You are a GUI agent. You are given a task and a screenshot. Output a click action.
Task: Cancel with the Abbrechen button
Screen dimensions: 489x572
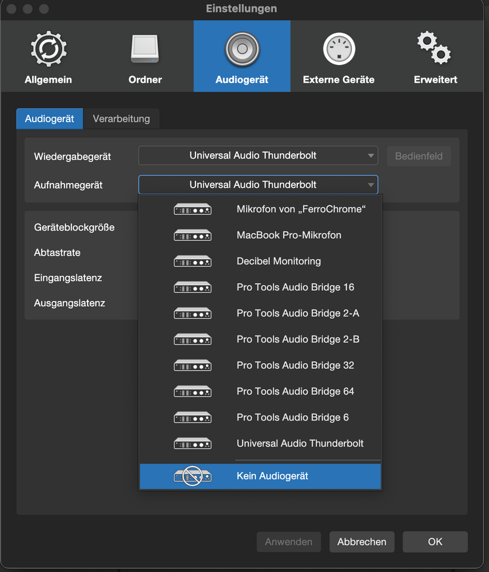362,542
